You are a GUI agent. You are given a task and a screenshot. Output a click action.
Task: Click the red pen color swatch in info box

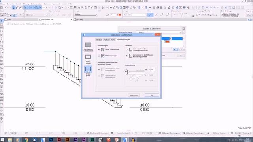point(119,15)
